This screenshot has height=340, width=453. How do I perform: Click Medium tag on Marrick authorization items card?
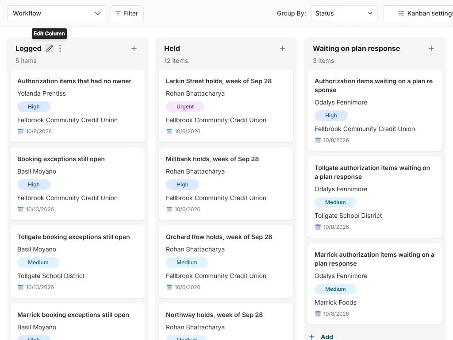coord(335,289)
